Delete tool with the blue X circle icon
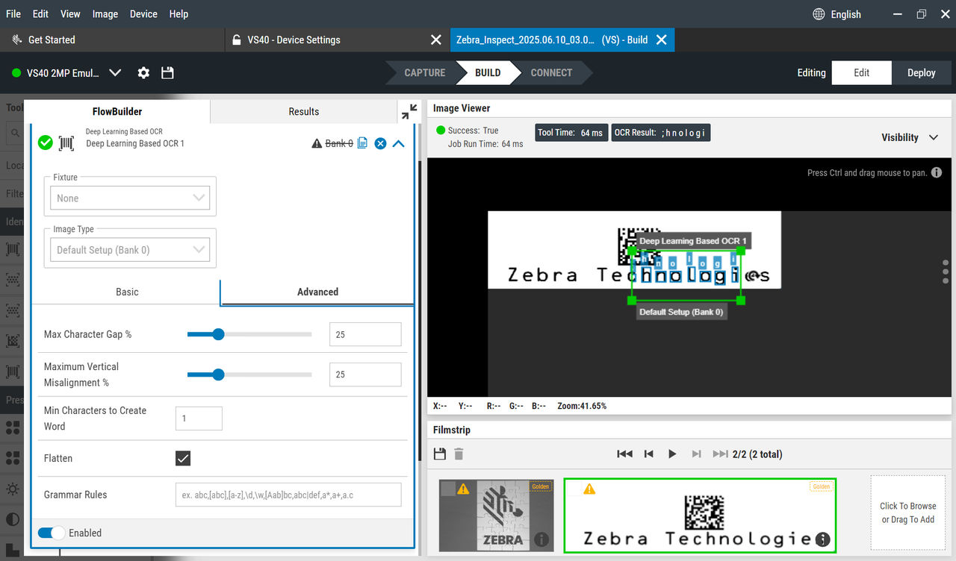The width and height of the screenshot is (956, 561). tap(380, 143)
